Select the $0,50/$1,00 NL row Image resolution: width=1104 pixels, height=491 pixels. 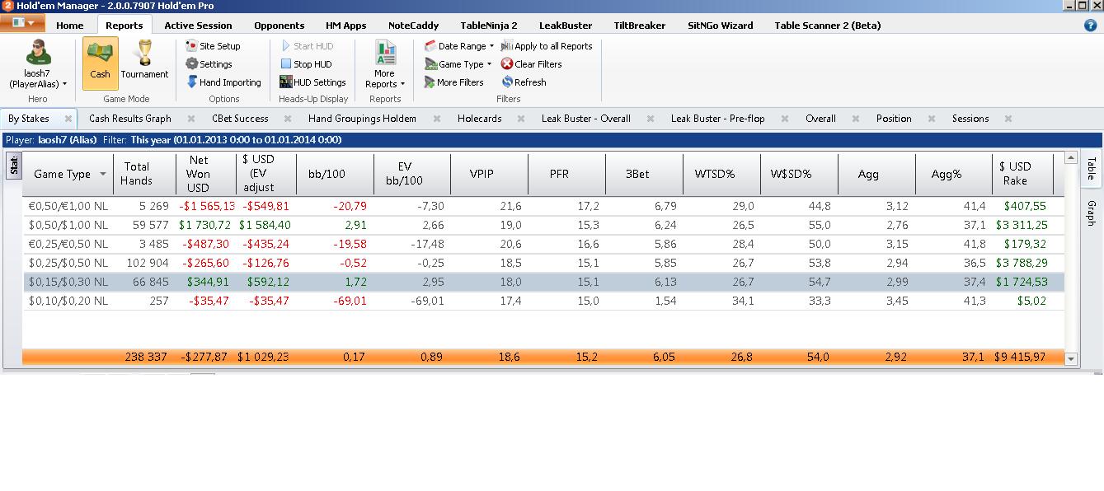pos(543,225)
